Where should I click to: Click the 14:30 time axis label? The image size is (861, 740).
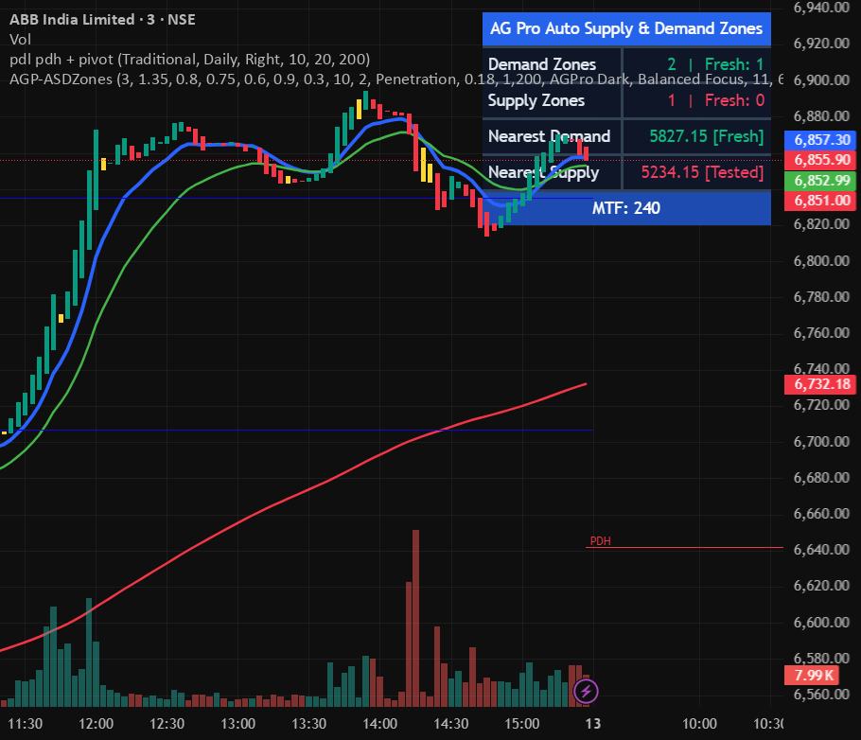[x=450, y=724]
